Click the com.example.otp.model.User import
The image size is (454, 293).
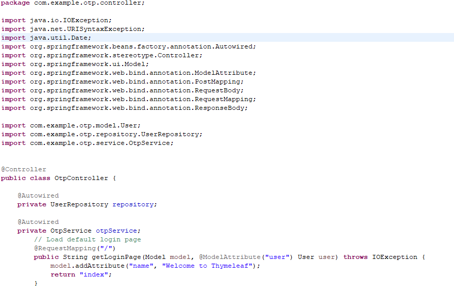(x=71, y=125)
